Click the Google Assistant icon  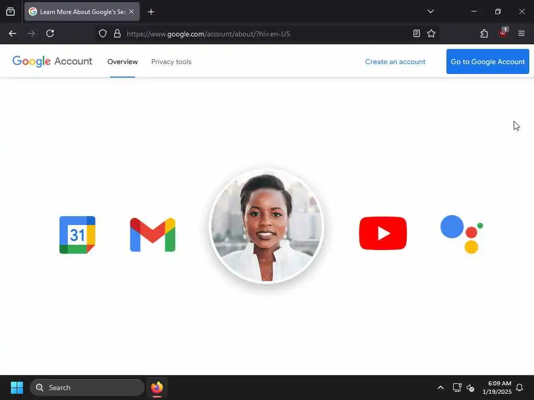coord(462,234)
